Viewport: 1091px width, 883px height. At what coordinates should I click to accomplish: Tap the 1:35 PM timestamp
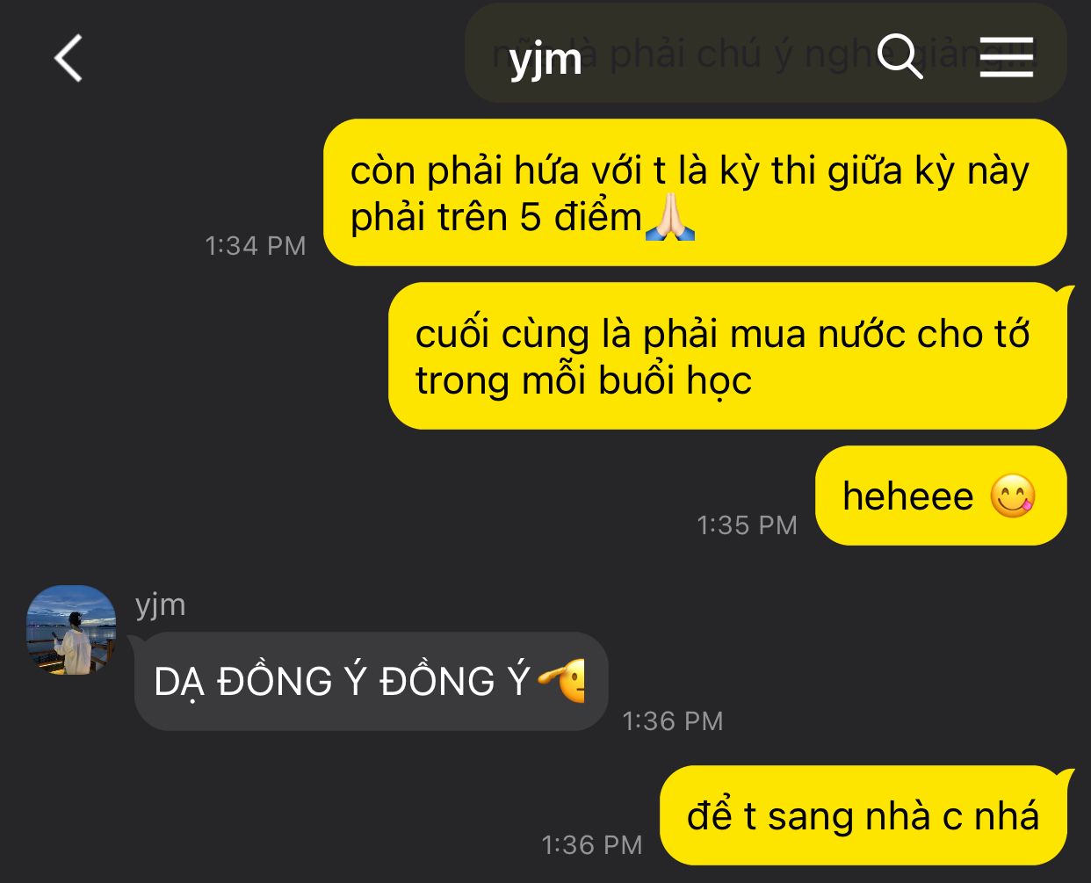tap(747, 525)
